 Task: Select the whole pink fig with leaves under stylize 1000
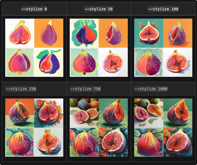click(149, 142)
